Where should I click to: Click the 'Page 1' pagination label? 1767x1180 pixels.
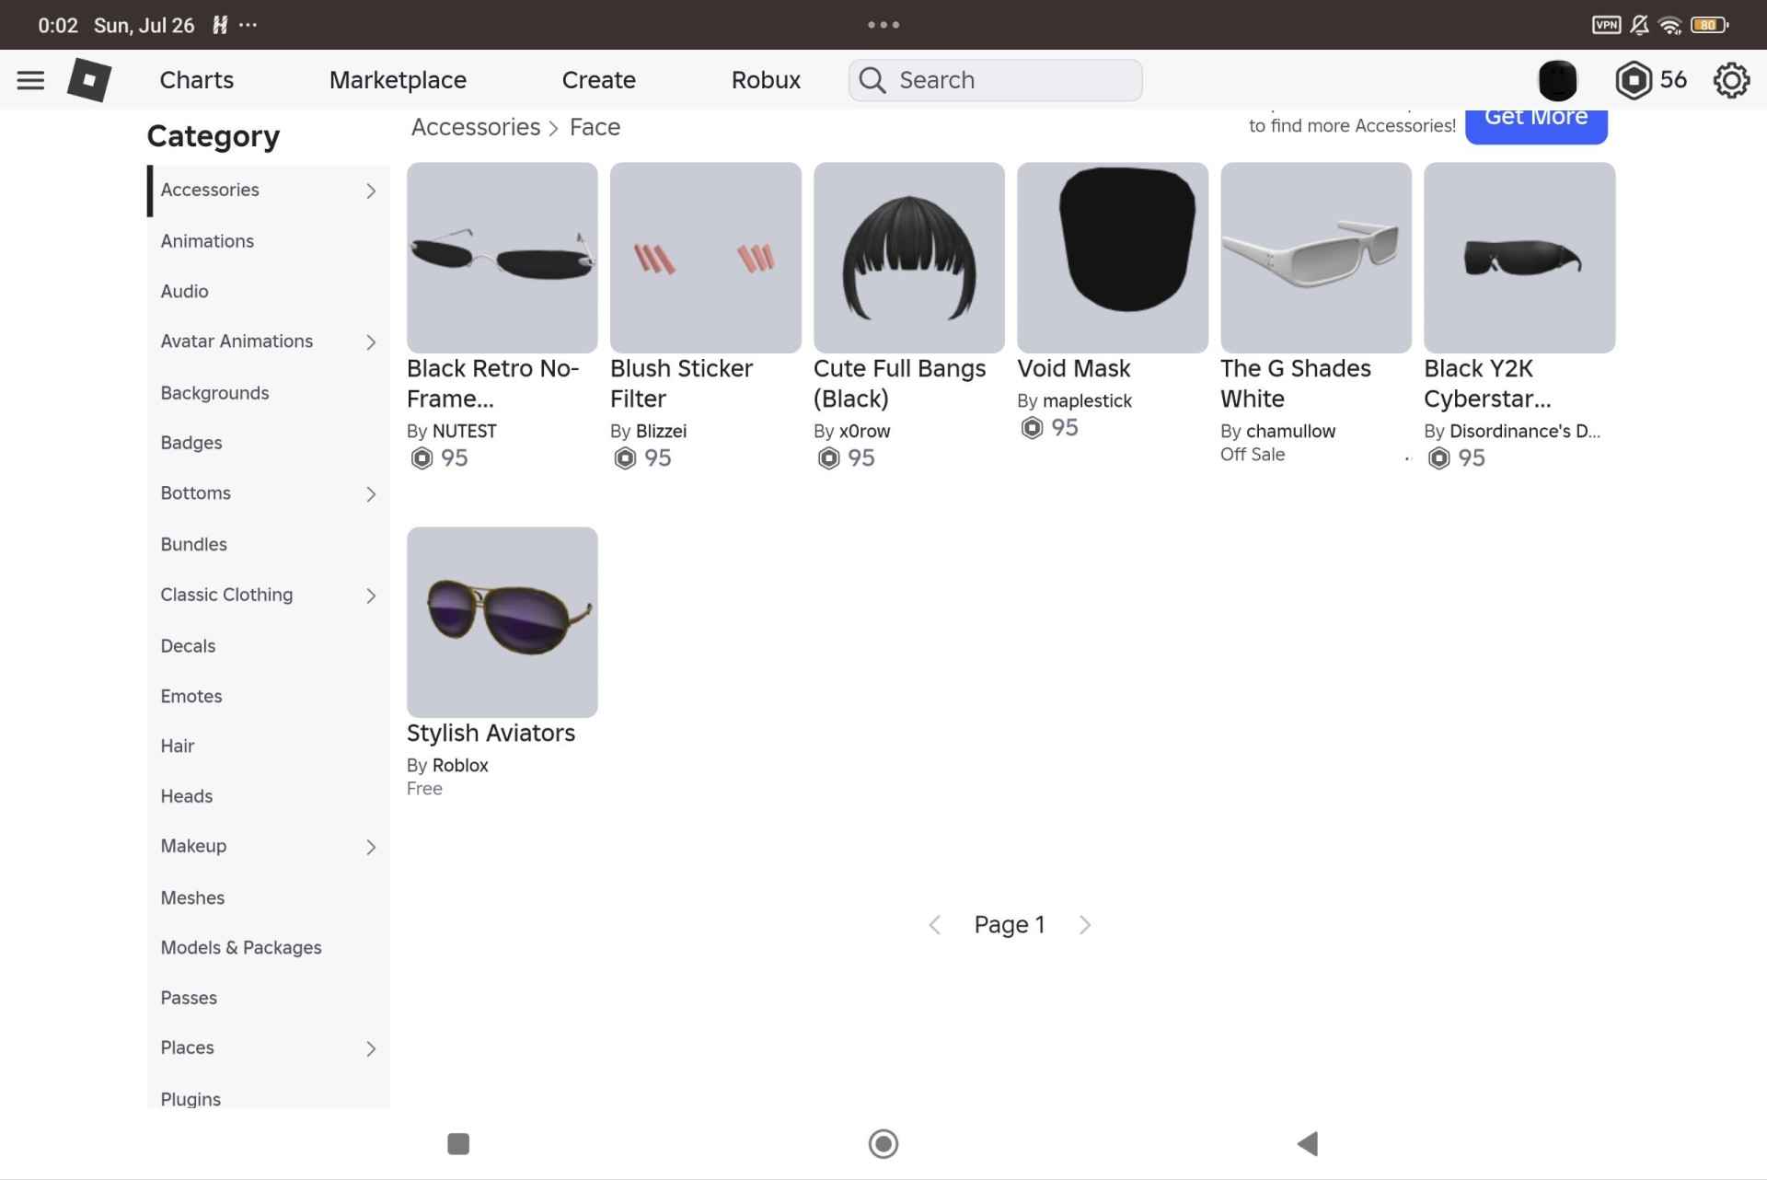[1010, 924]
